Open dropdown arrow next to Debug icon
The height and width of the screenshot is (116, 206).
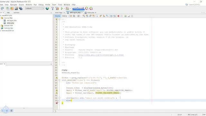click(70, 9)
